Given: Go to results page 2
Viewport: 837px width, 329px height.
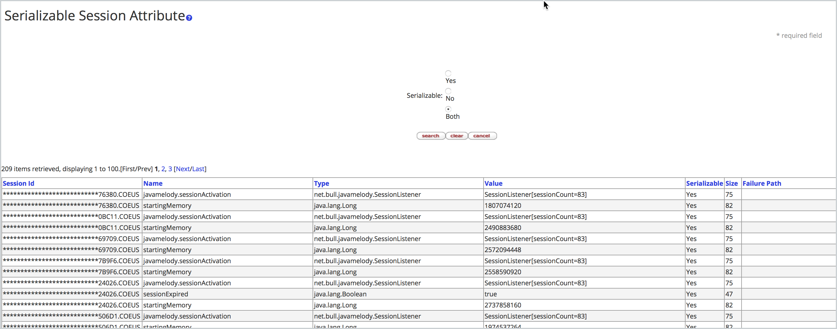Looking at the screenshot, I should click(x=163, y=169).
